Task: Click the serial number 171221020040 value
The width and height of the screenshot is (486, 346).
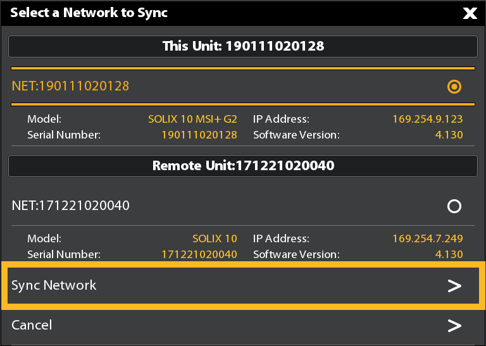Action: click(199, 254)
